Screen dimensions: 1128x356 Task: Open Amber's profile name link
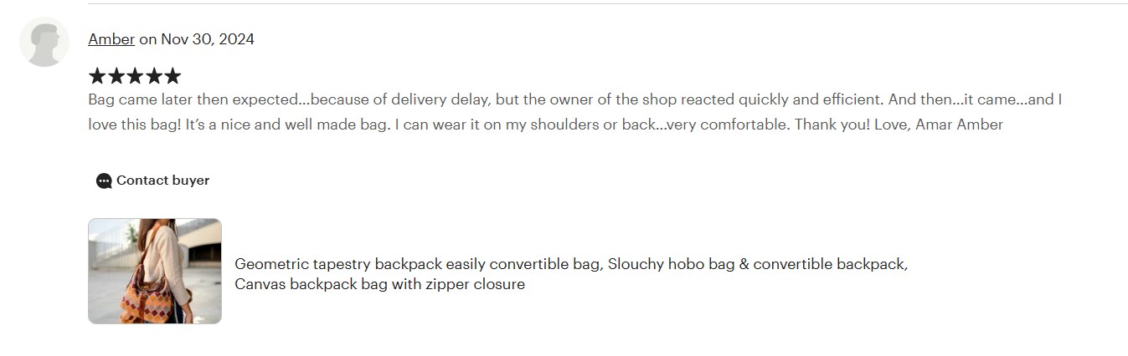coord(111,39)
